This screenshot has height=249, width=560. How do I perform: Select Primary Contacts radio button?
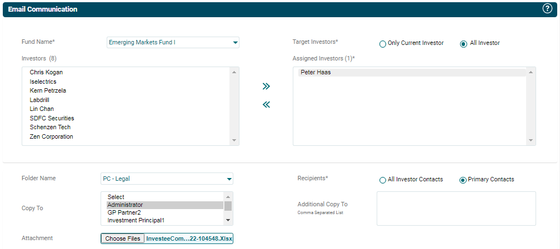(x=463, y=180)
